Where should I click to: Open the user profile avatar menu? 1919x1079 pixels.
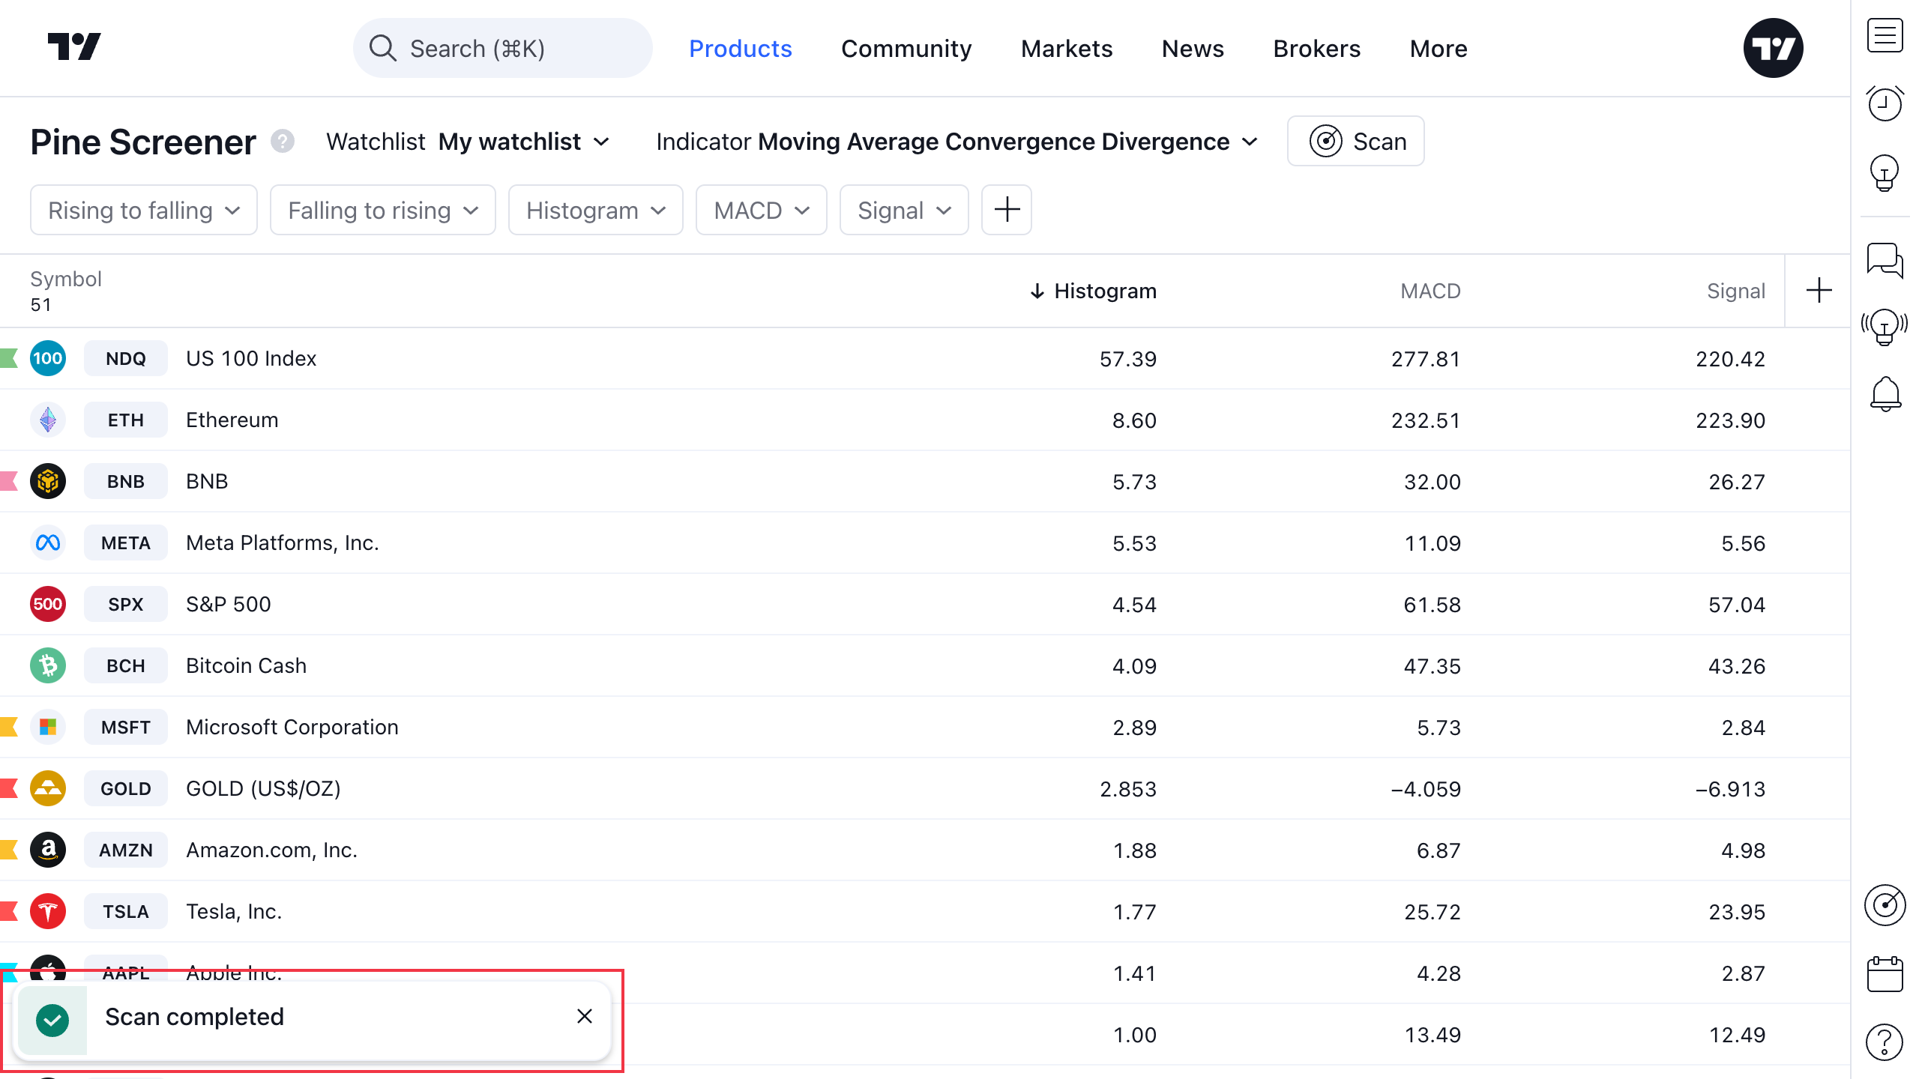tap(1773, 49)
